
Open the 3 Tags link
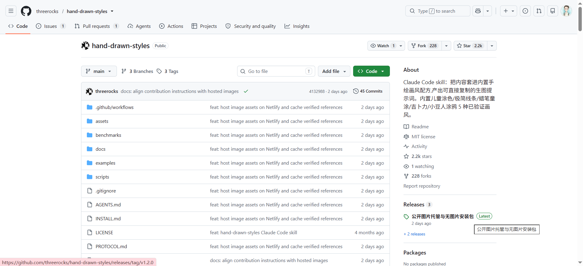click(168, 71)
